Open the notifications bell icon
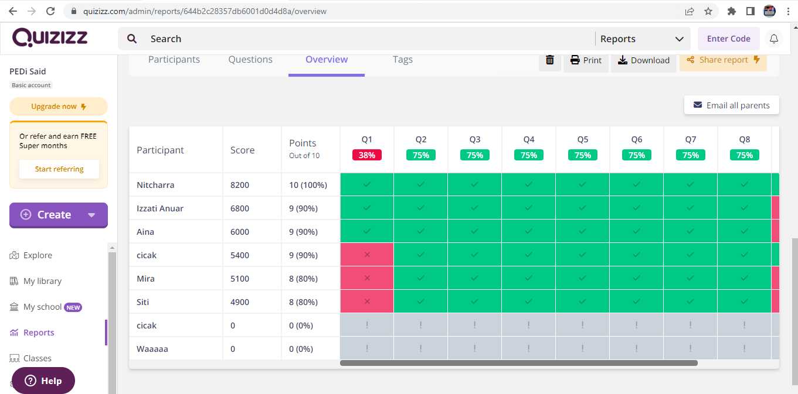 coord(774,39)
